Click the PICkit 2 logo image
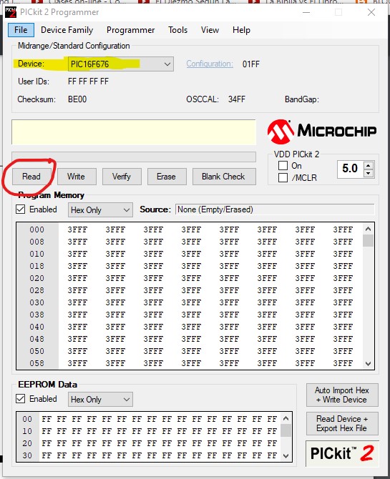The image size is (390, 479). pyautogui.click(x=342, y=453)
